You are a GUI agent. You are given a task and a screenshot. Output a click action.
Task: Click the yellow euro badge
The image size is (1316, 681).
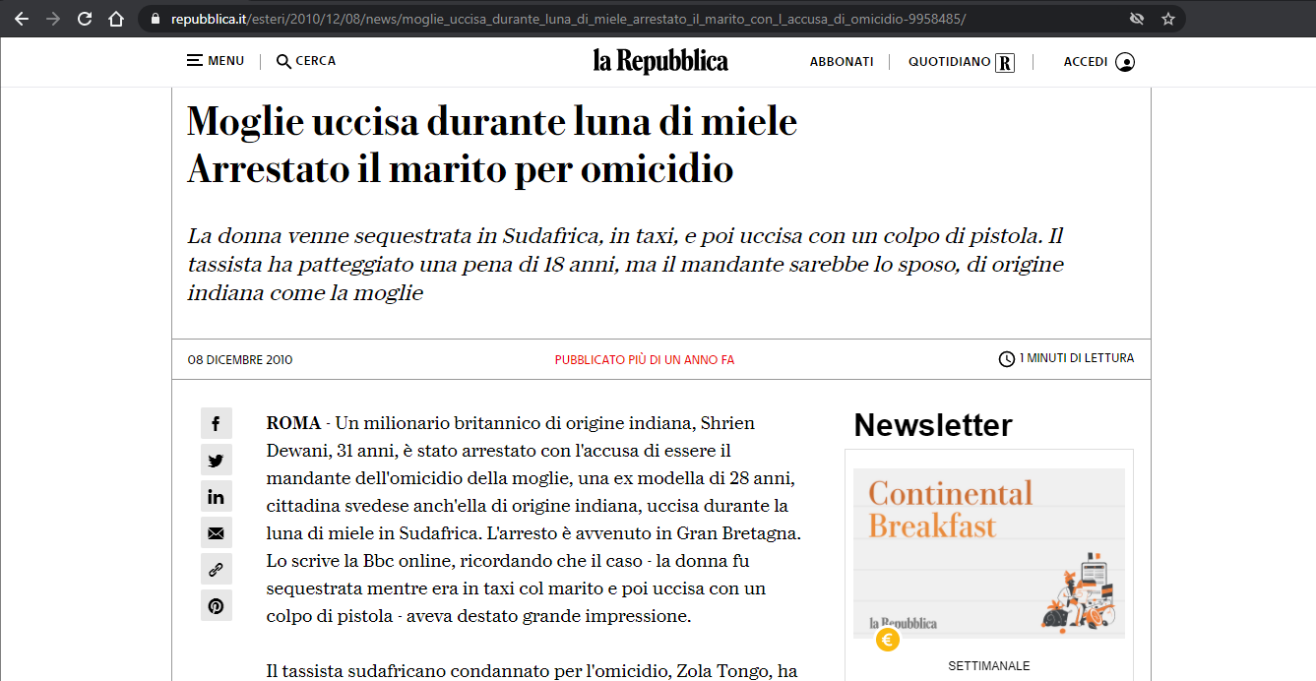click(887, 641)
